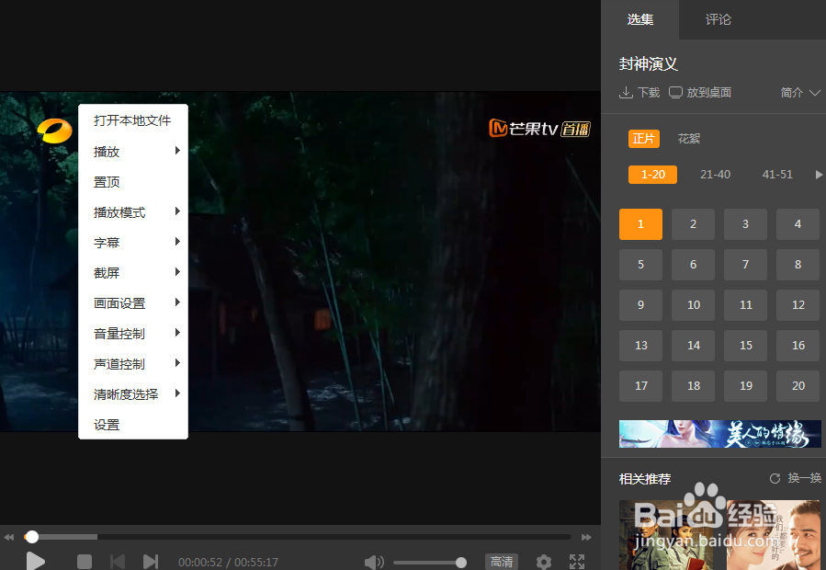Select the 正片 category
Screen dimensions: 826x570
click(644, 139)
